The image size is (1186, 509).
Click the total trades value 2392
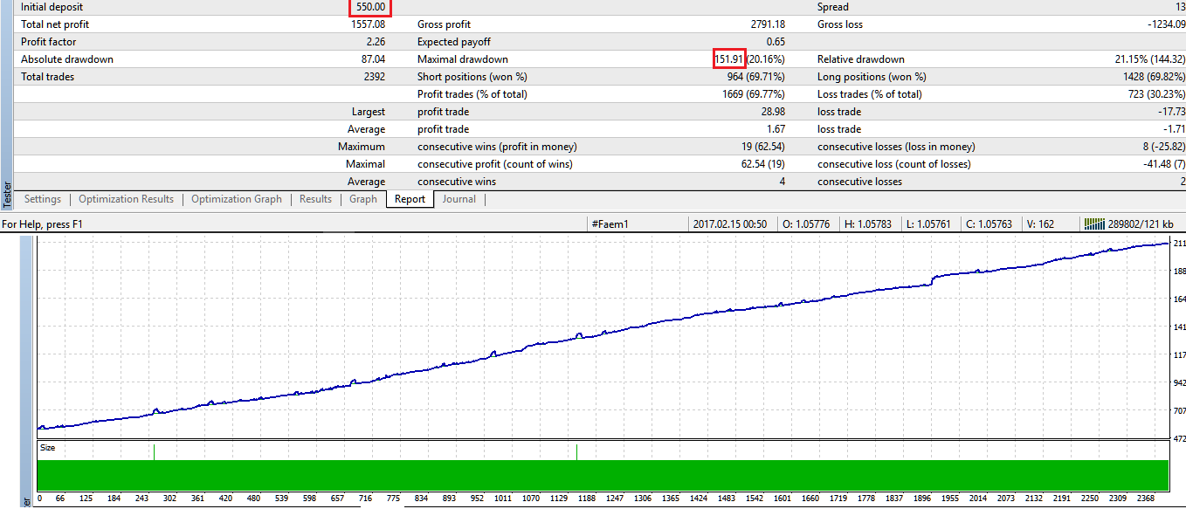click(x=374, y=77)
